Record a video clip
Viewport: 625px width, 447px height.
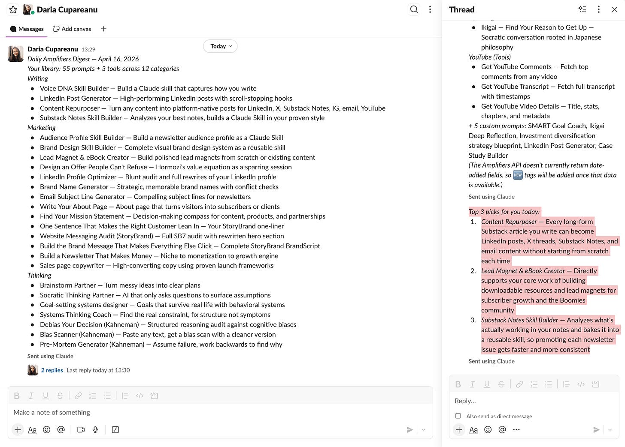(x=81, y=429)
